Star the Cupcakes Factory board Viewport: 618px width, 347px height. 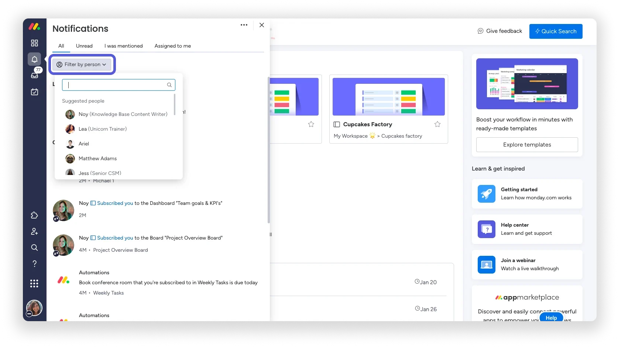tap(437, 124)
